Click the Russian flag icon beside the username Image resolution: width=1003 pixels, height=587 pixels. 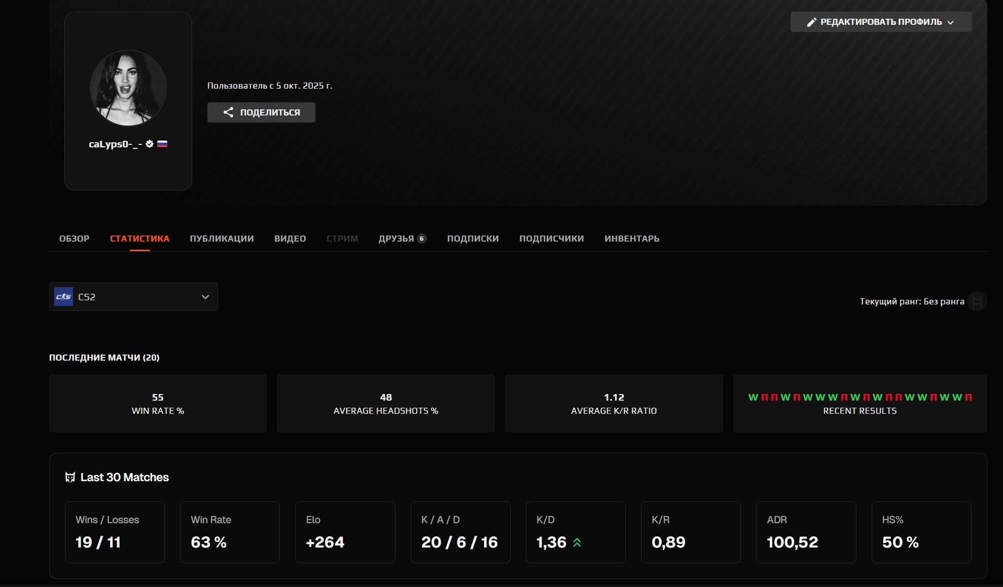pos(162,144)
